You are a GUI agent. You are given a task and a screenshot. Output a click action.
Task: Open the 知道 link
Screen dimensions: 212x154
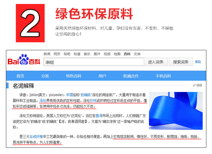(77, 54)
